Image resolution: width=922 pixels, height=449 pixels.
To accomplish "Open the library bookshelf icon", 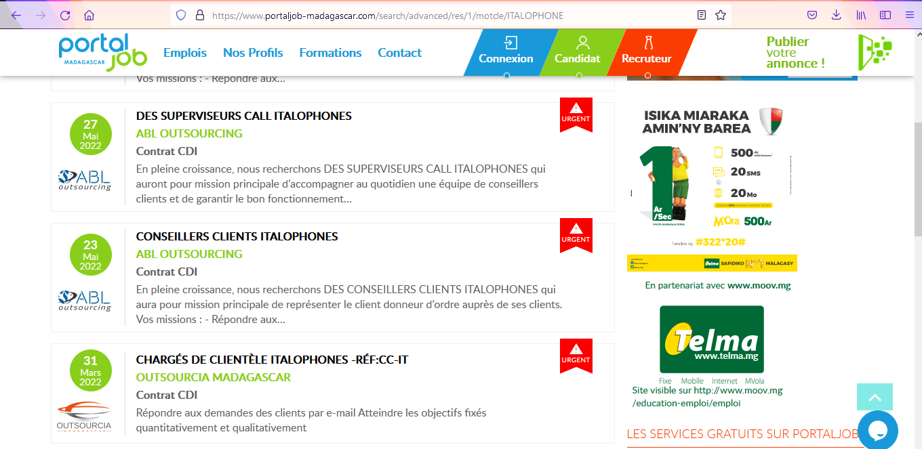I will click(x=861, y=15).
